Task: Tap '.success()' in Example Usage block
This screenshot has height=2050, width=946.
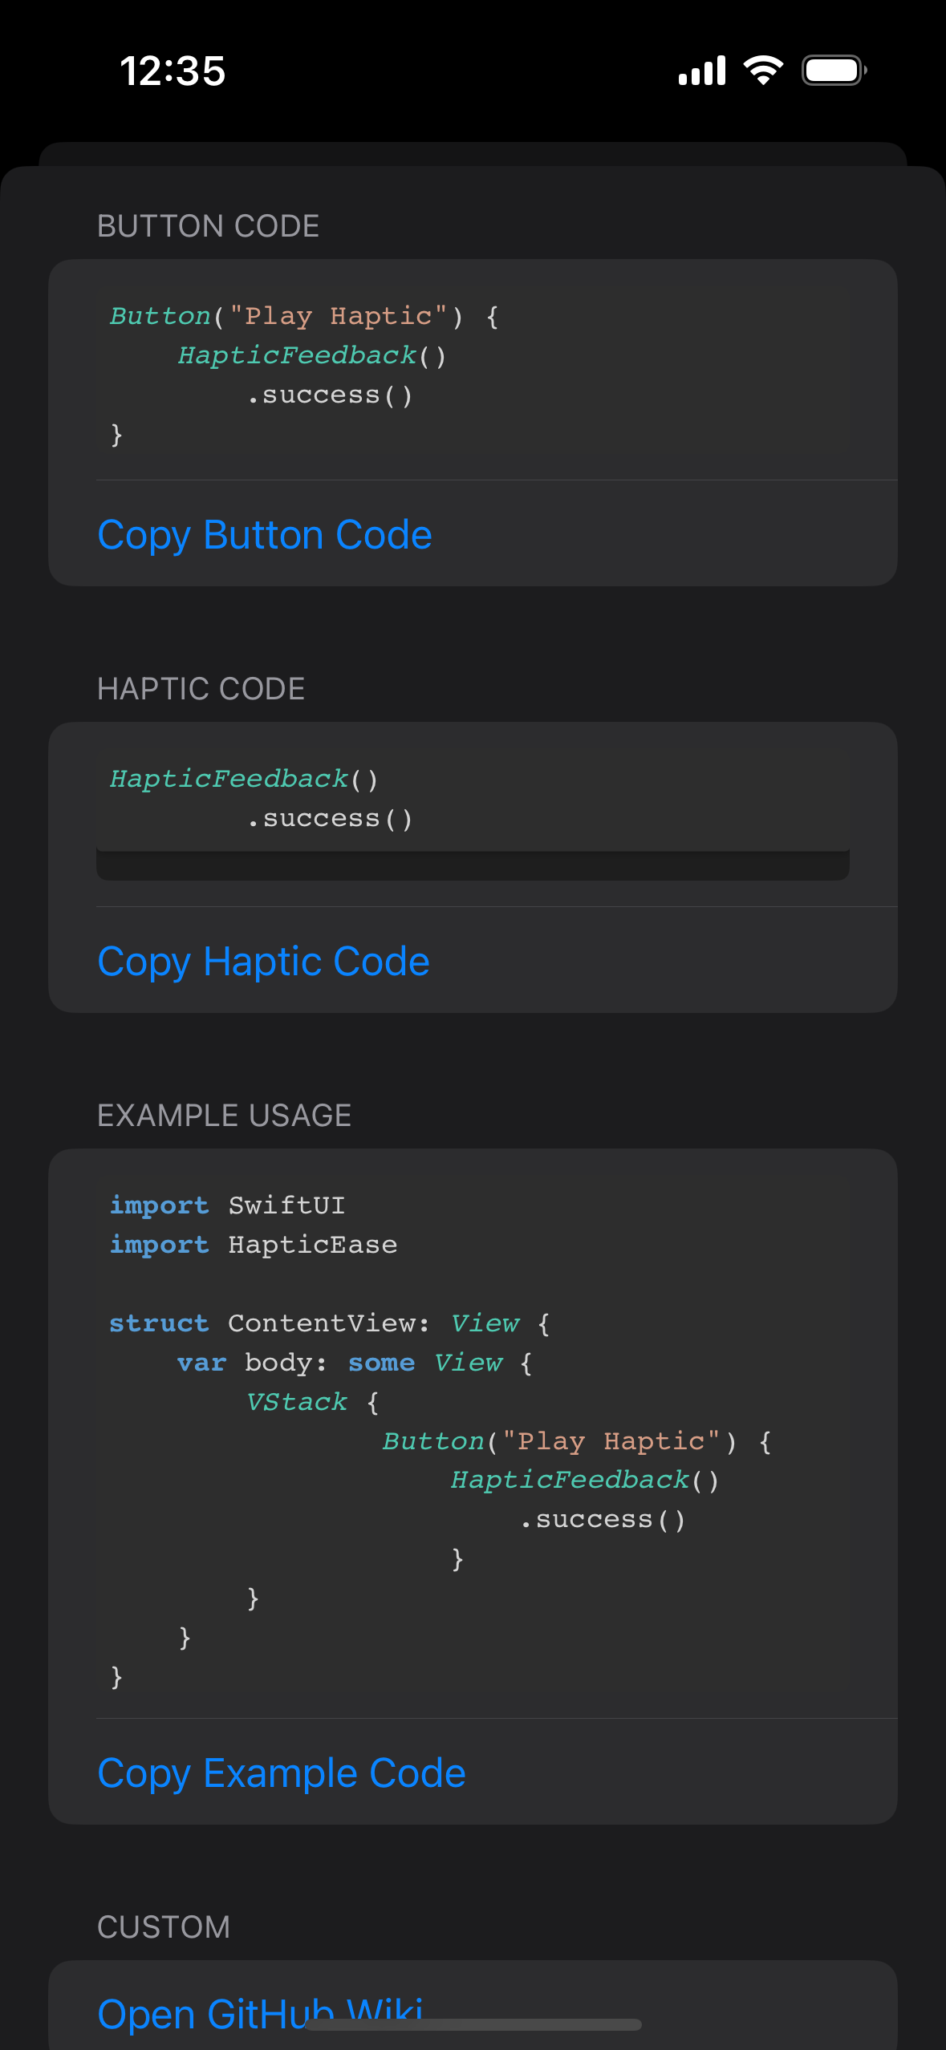Action: click(603, 1520)
